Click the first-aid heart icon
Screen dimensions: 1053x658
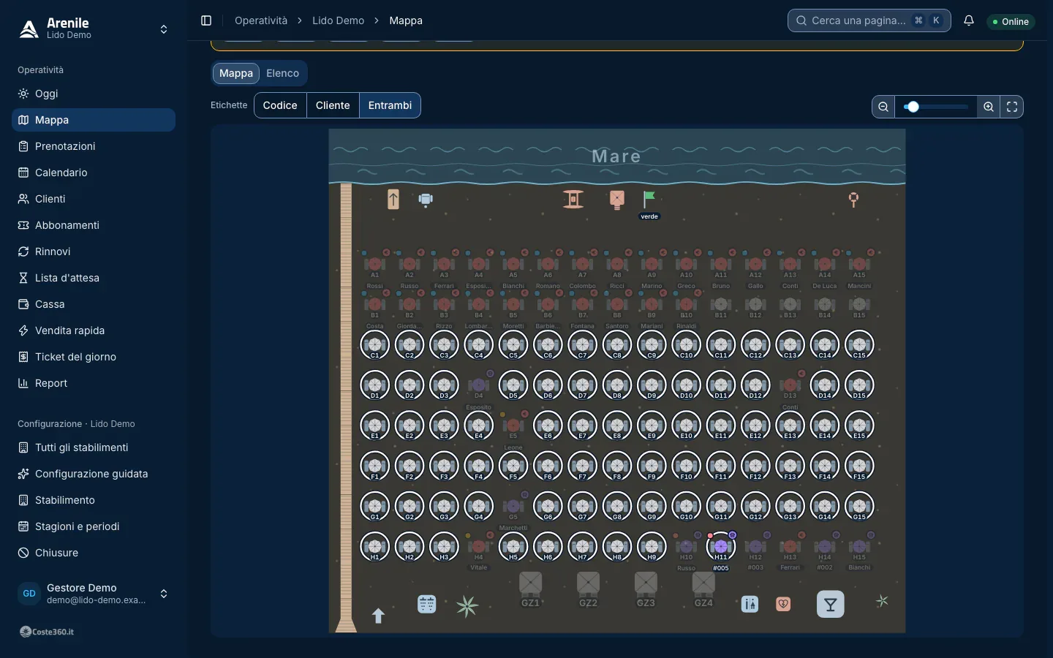[783, 604]
